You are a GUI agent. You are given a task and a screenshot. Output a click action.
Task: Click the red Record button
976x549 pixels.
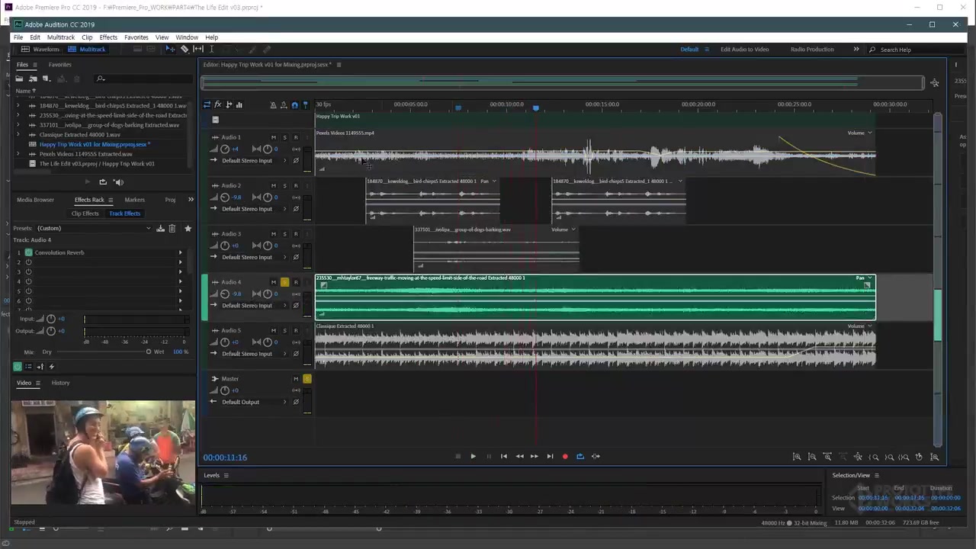coord(565,457)
